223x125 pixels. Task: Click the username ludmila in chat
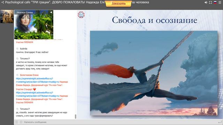(24, 49)
